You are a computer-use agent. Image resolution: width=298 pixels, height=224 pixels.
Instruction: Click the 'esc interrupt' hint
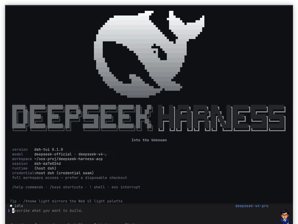[x=126, y=187]
